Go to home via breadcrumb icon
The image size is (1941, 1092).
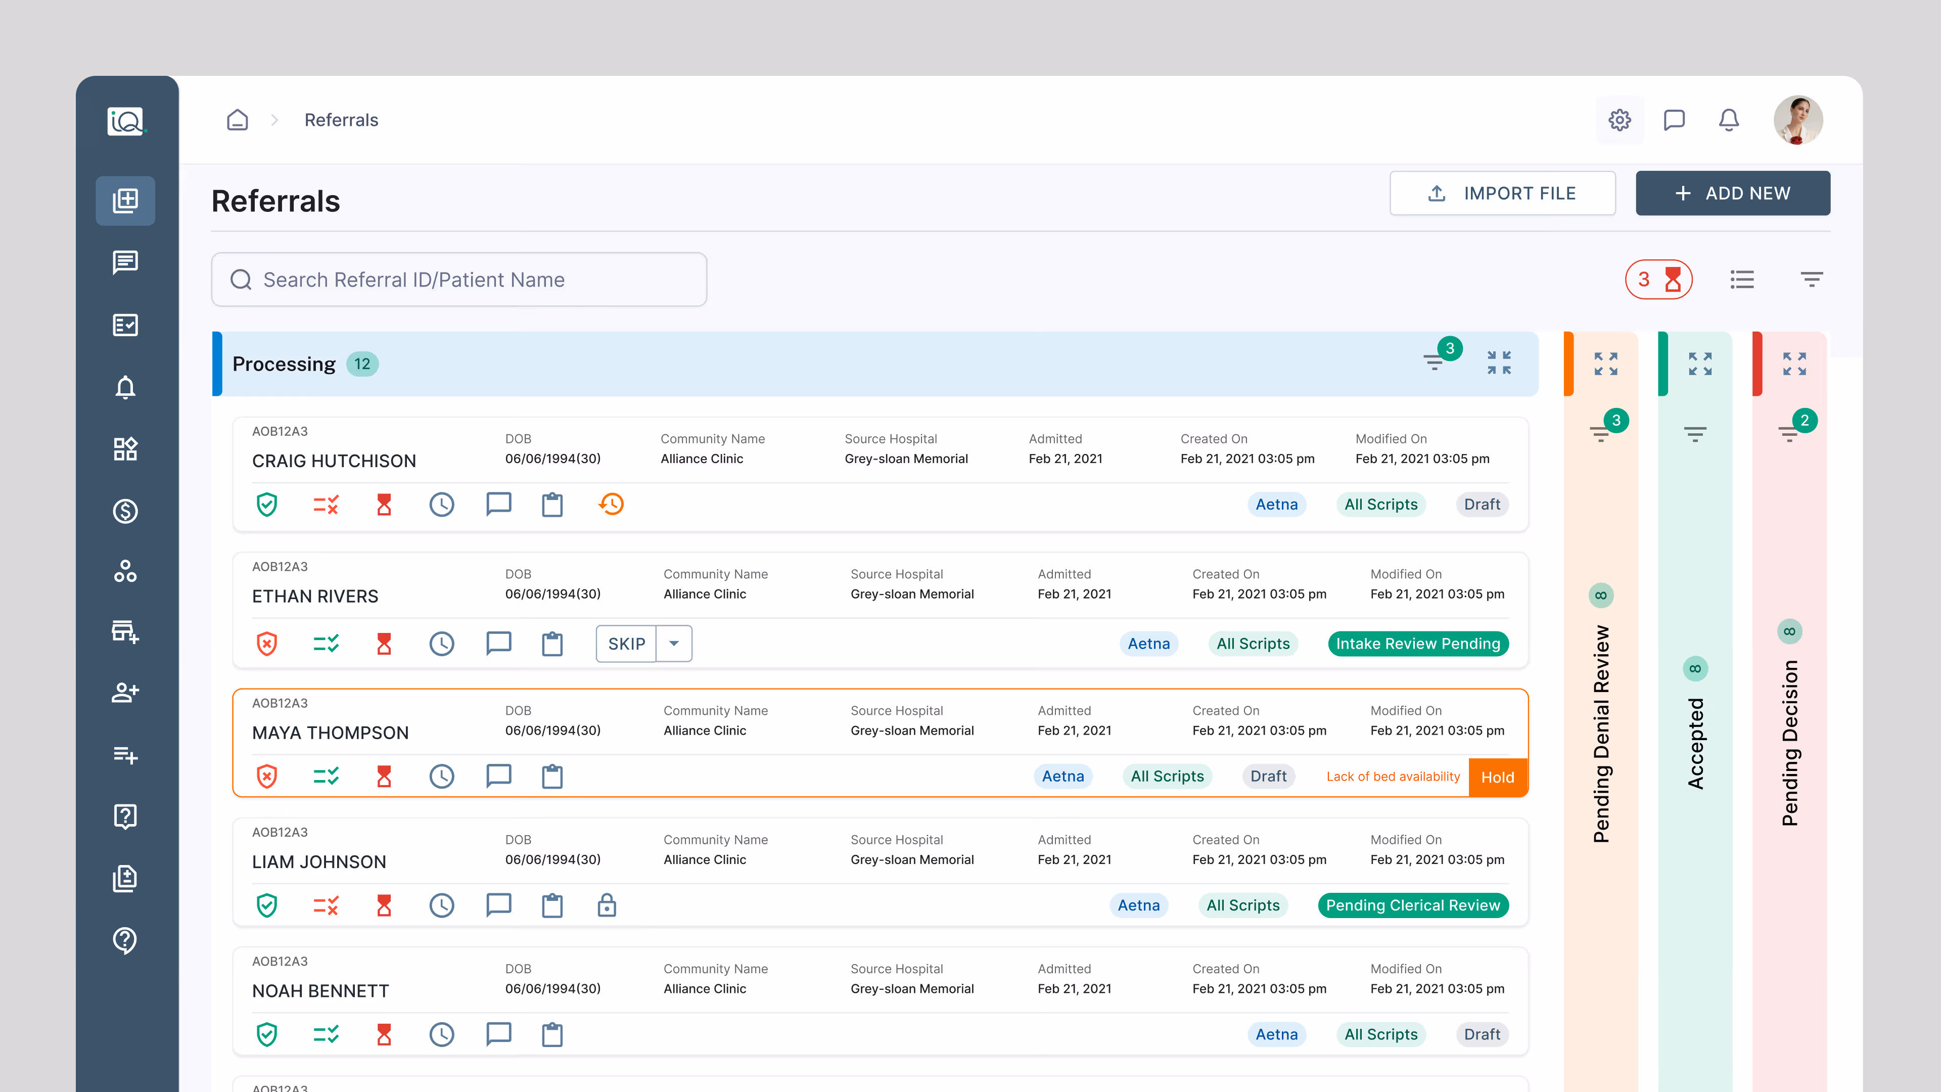(238, 120)
